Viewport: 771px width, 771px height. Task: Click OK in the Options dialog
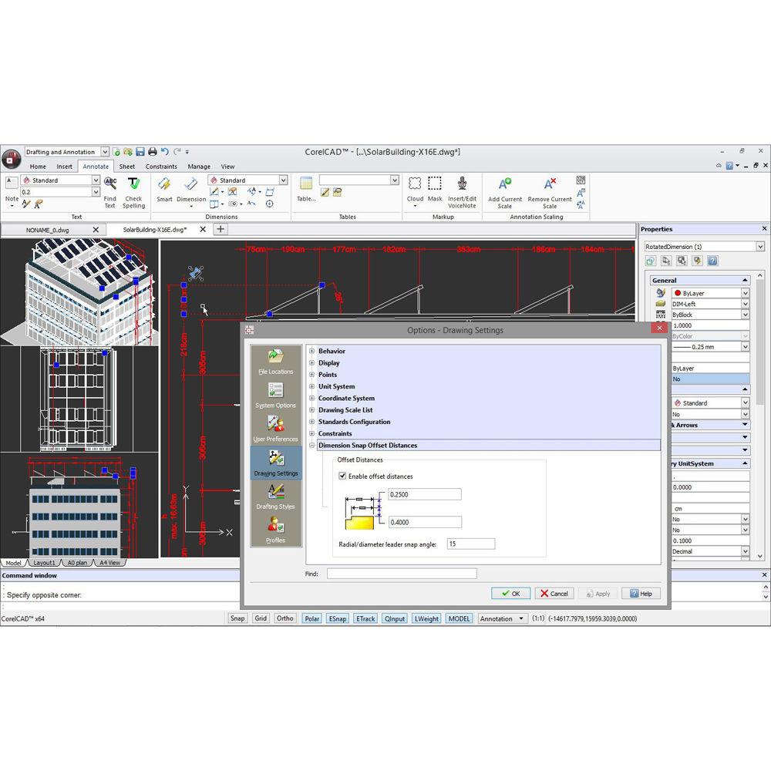(x=510, y=594)
